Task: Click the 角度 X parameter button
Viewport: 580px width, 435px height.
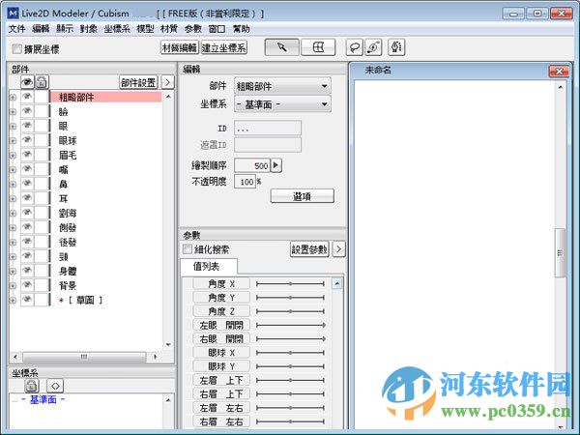Action: (221, 283)
